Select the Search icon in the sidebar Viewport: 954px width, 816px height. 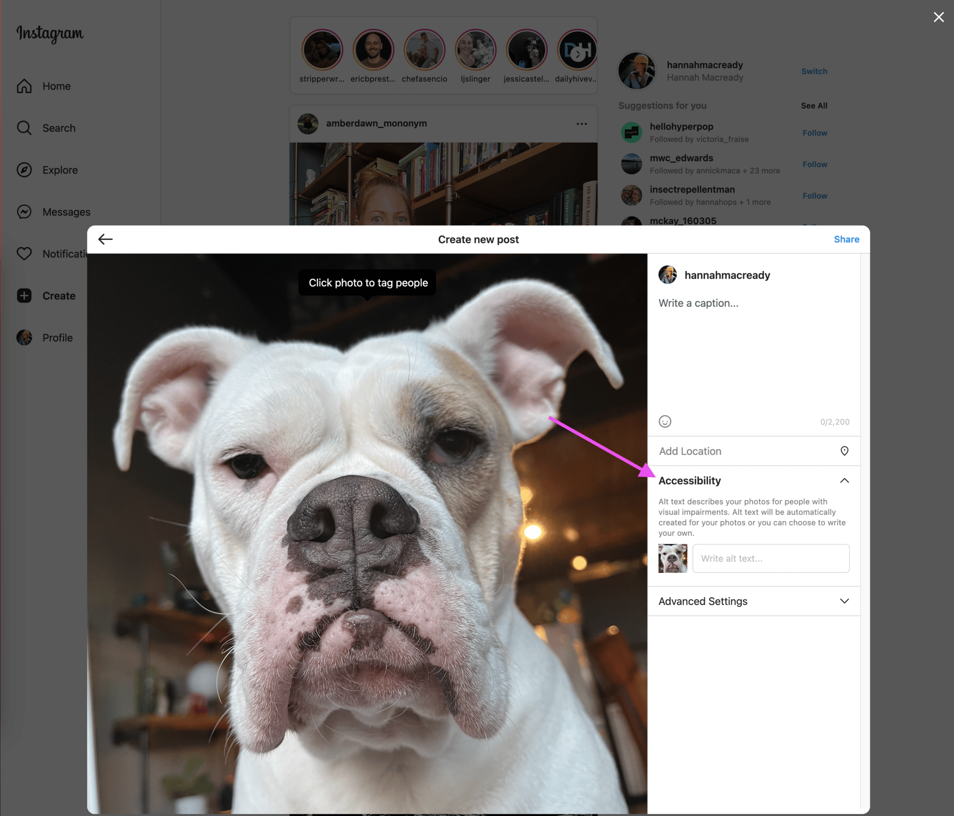tap(24, 128)
